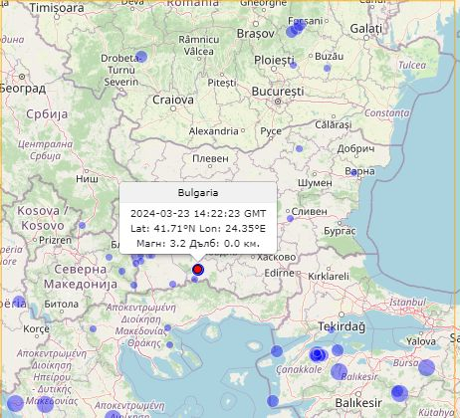
Task: Select the earthquake marker near Сливен
Action: tap(290, 219)
